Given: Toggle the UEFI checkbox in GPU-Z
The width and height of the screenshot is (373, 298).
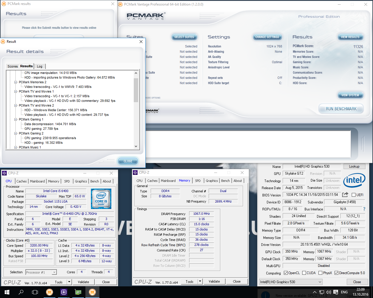Looking at the screenshot, I should click(x=353, y=195).
